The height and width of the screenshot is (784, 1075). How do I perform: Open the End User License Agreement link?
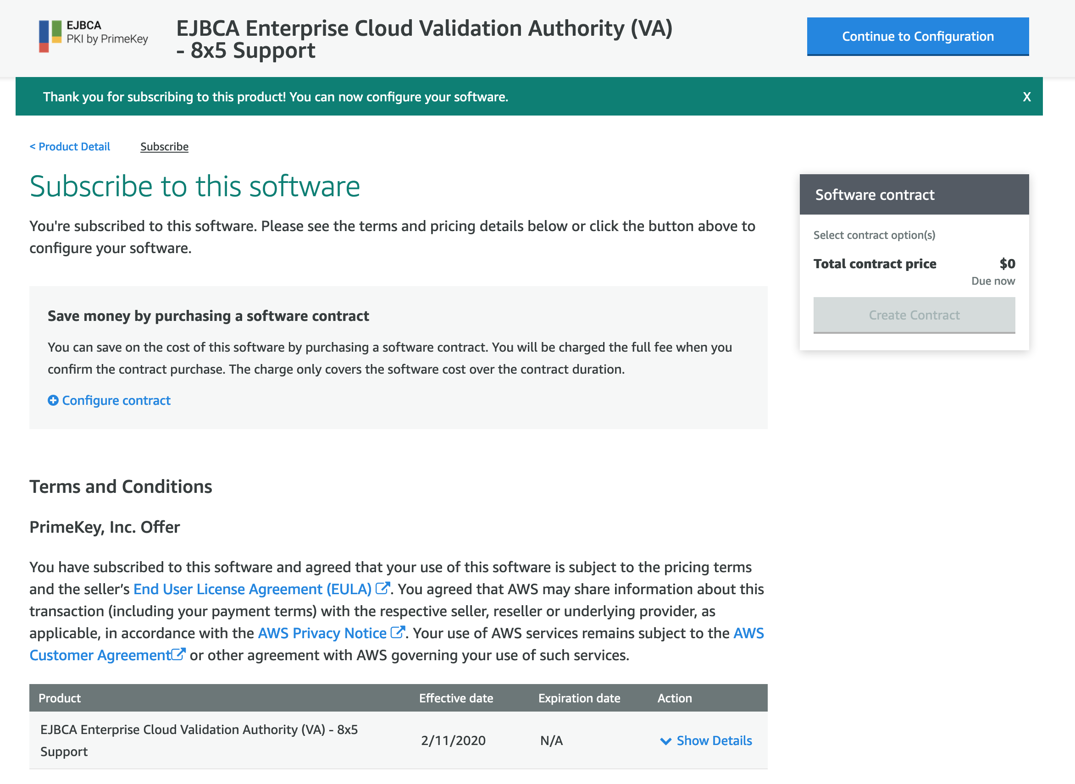tap(252, 589)
